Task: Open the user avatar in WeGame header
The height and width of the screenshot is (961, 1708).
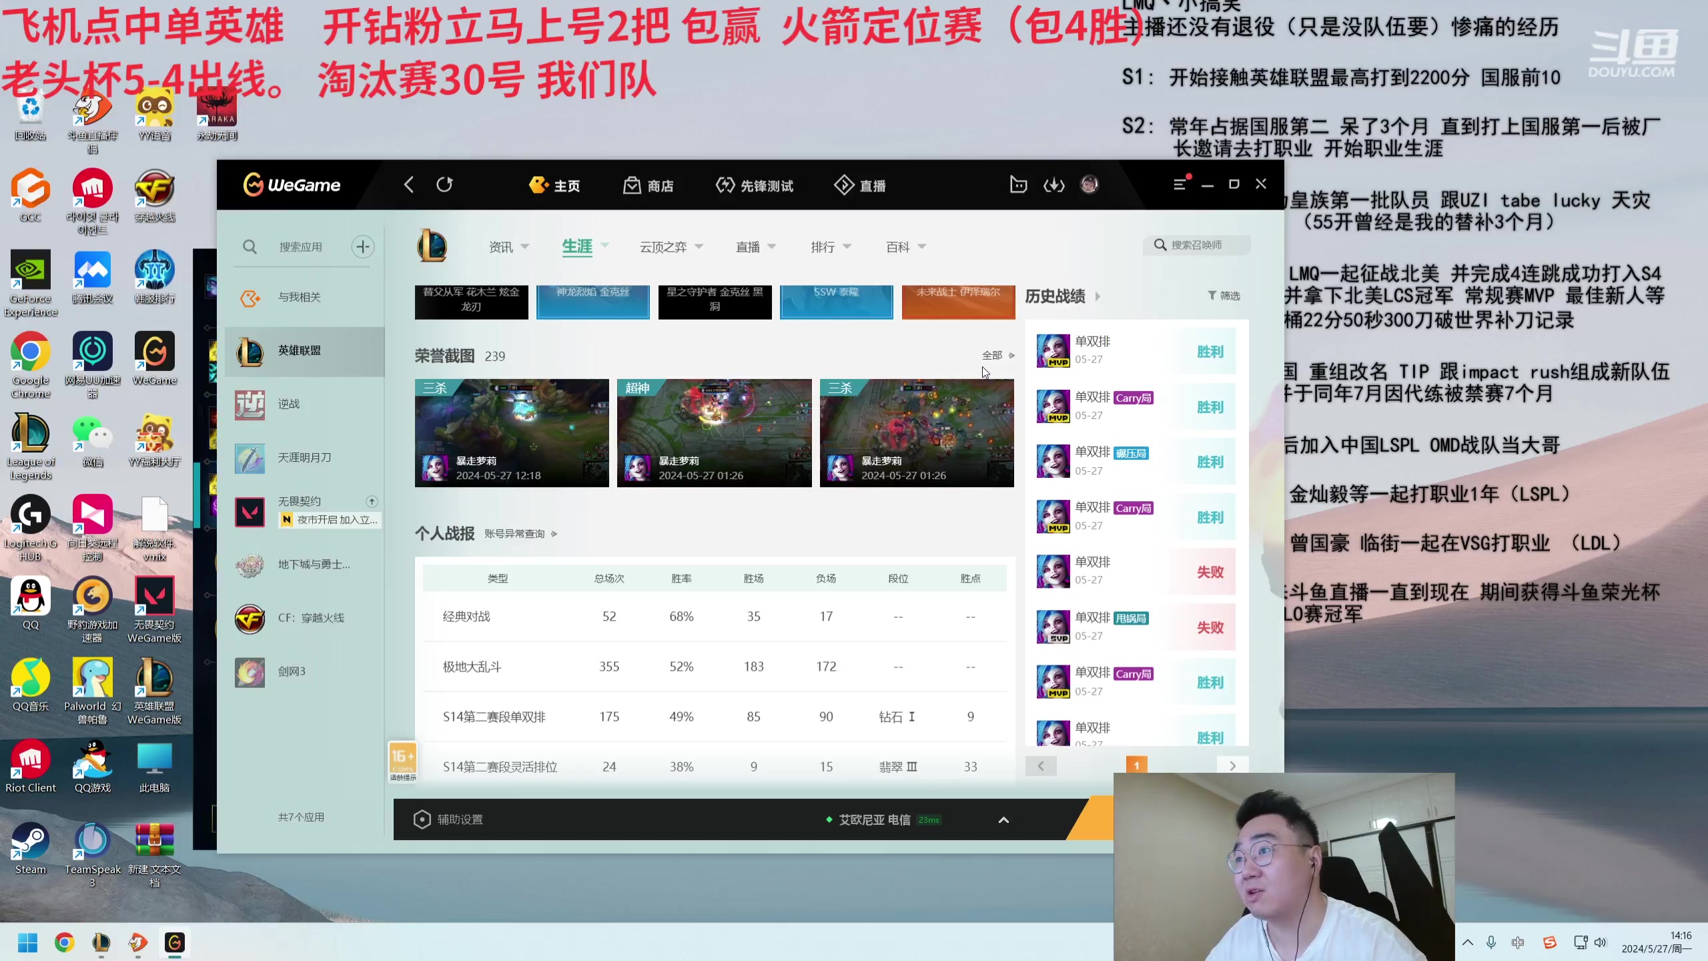Action: pos(1089,185)
